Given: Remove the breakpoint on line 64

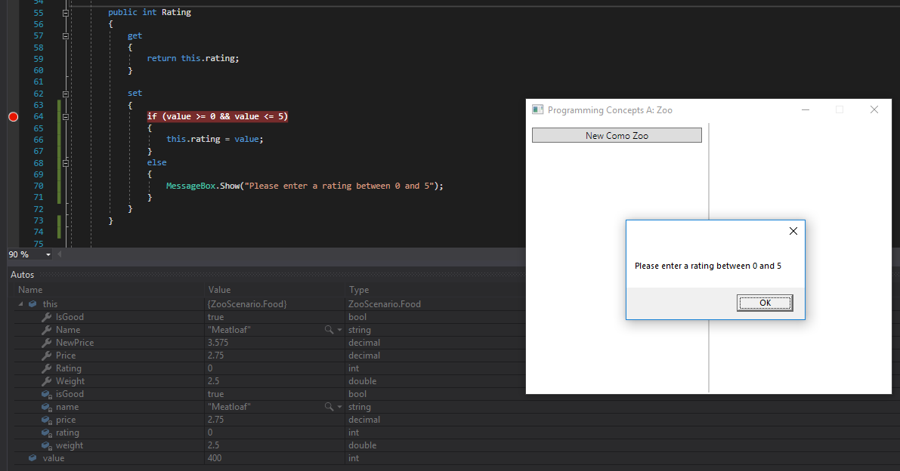Looking at the screenshot, I should (13, 117).
